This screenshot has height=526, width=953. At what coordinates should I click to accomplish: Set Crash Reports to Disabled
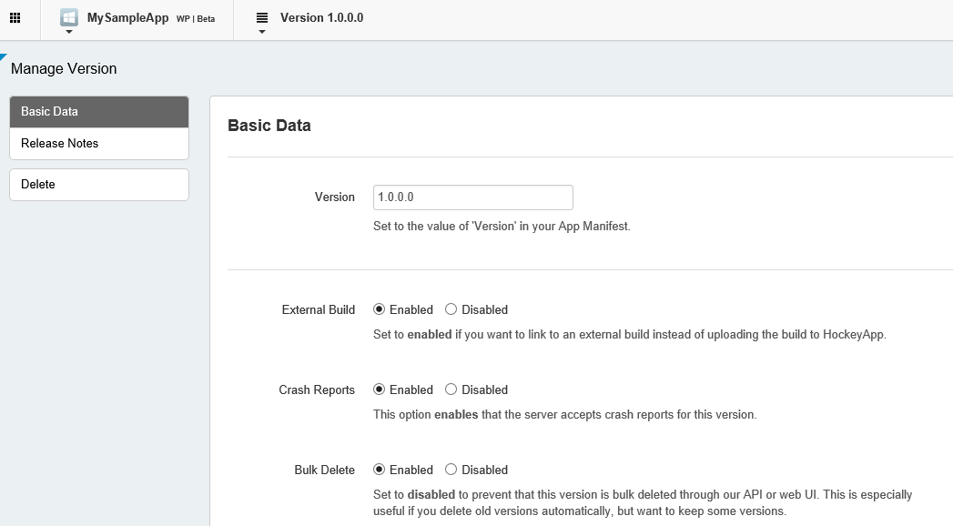(x=451, y=389)
